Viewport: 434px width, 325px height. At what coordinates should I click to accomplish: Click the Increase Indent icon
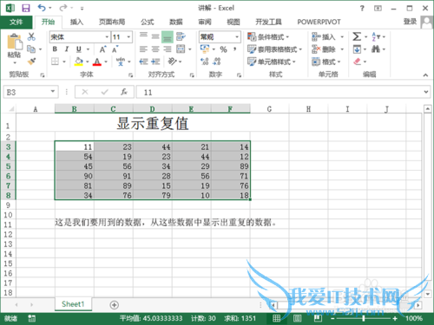click(x=155, y=62)
